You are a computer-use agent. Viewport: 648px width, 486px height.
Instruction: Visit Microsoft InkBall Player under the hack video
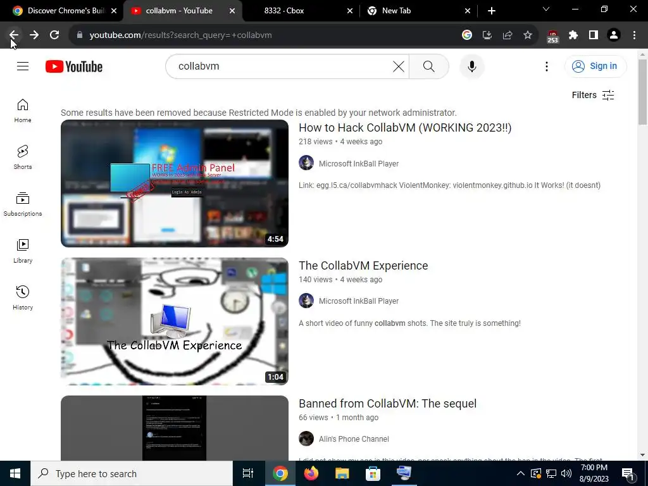359,164
